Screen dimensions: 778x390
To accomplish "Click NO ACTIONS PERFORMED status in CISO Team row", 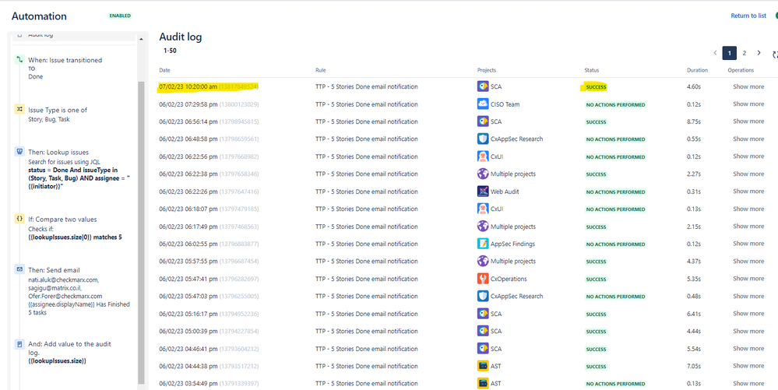I will pos(616,104).
